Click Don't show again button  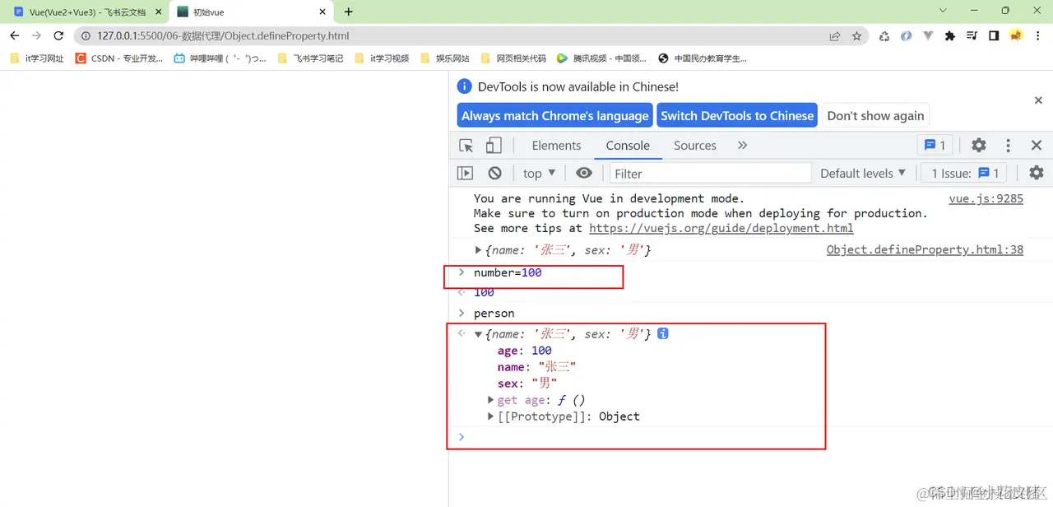click(875, 116)
